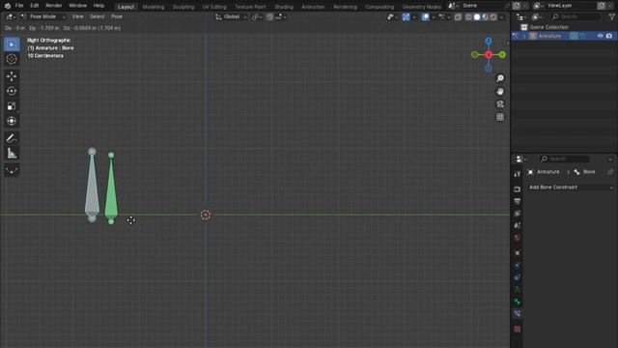This screenshot has height=348, width=618.
Task: Select the Rotate tool
Action: coord(12,91)
